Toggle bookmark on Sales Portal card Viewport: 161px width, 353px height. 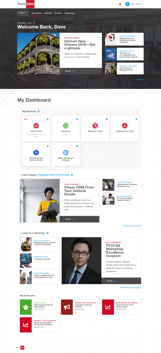click(x=48, y=119)
